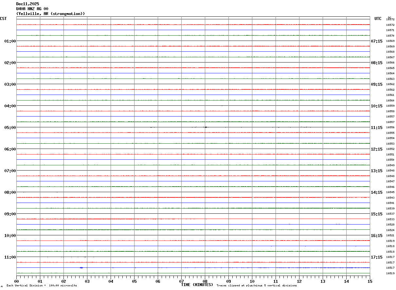Click minute "00" on the bottom time axis
The image size is (396, 290).
16,281
